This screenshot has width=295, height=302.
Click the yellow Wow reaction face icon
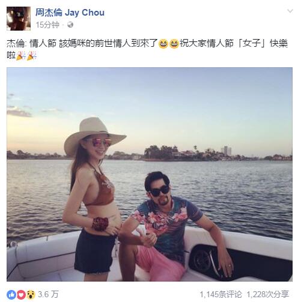click(x=31, y=294)
